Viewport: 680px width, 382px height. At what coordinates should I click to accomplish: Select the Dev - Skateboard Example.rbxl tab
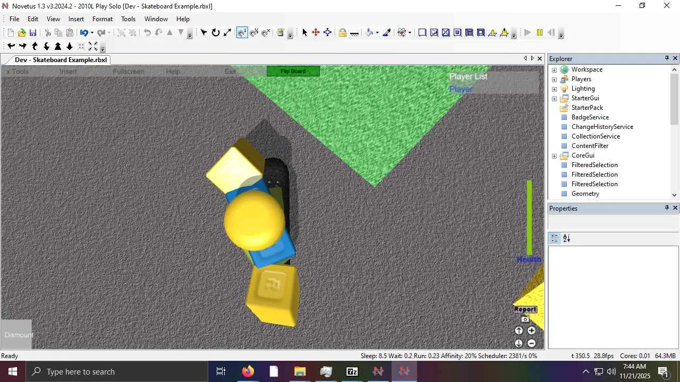point(61,60)
